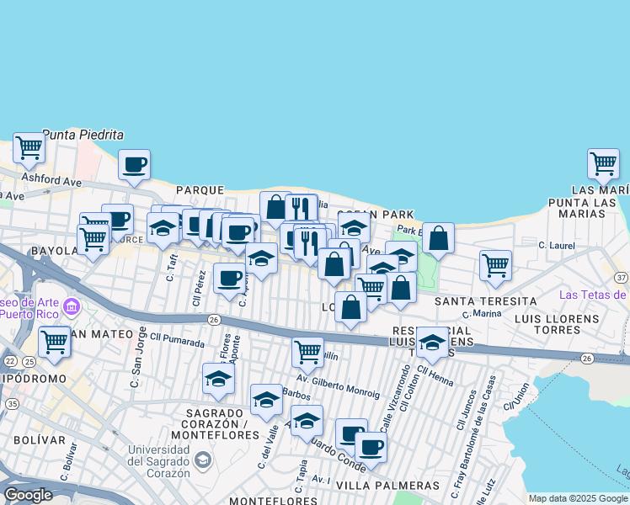630x505 pixels.
Task: Open the shopping cart marker at Las Marías
Action: 604,164
